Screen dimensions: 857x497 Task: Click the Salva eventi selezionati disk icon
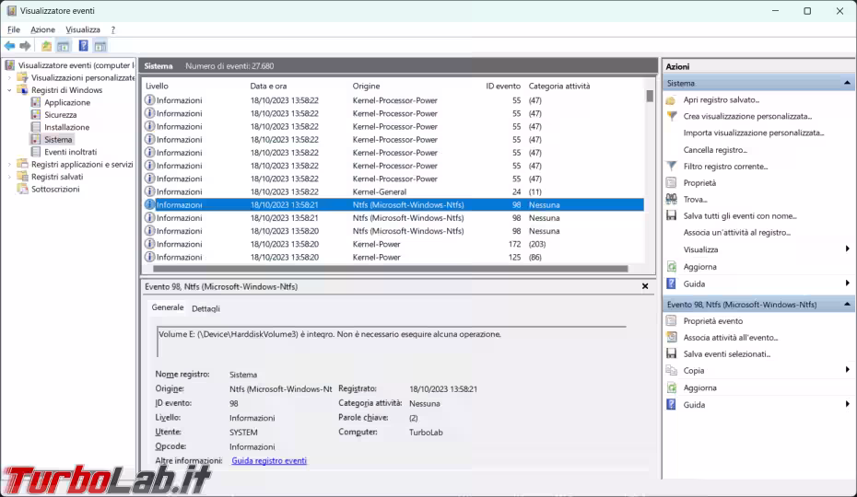[671, 354]
